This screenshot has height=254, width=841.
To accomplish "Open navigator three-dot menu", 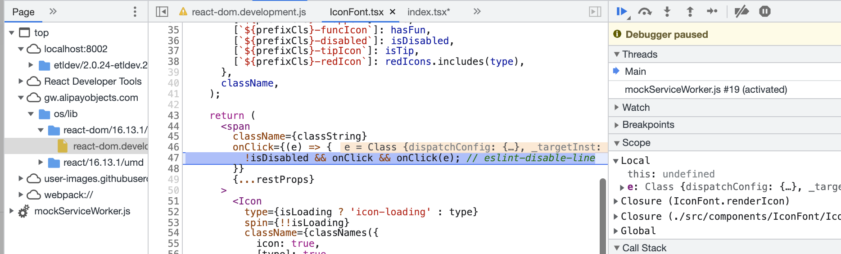I will tap(135, 12).
